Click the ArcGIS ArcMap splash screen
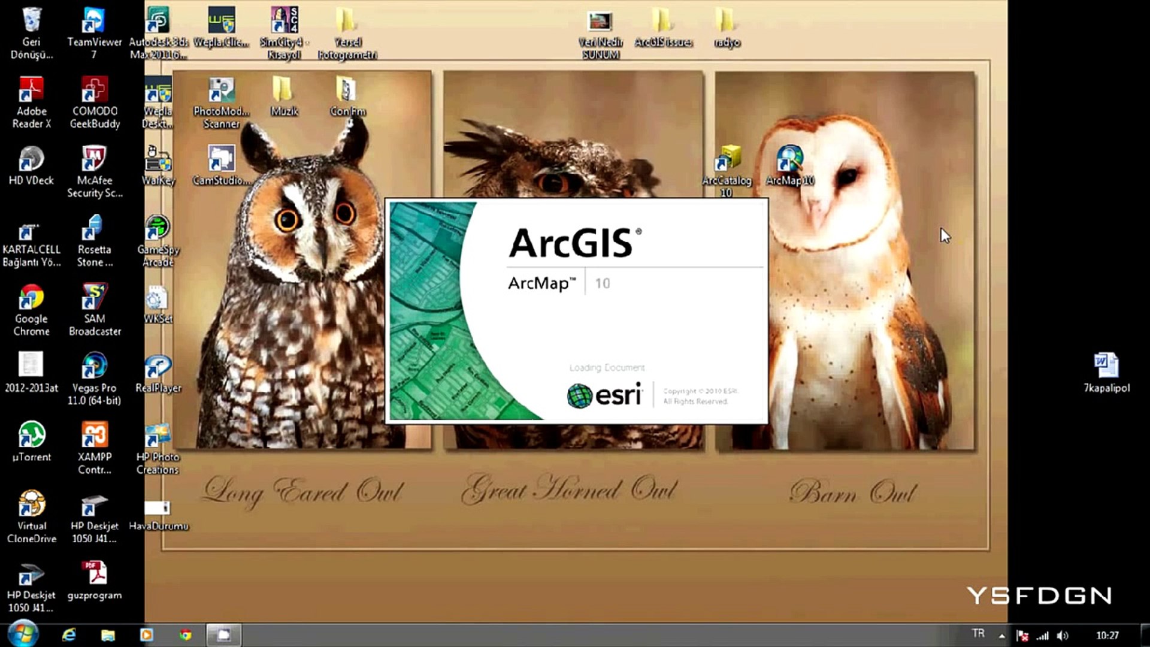Image resolution: width=1150 pixels, height=647 pixels. click(x=576, y=312)
